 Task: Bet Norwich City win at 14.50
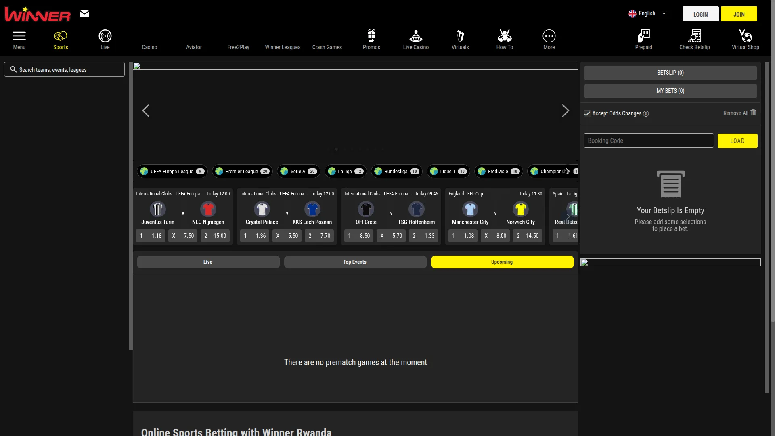coord(528,236)
